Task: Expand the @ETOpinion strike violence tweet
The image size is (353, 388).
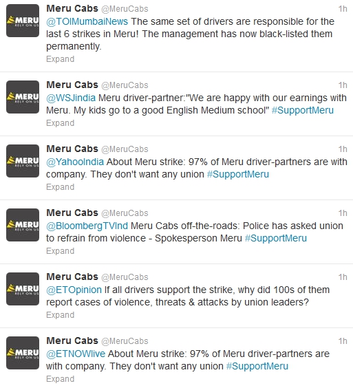Action: click(60, 315)
